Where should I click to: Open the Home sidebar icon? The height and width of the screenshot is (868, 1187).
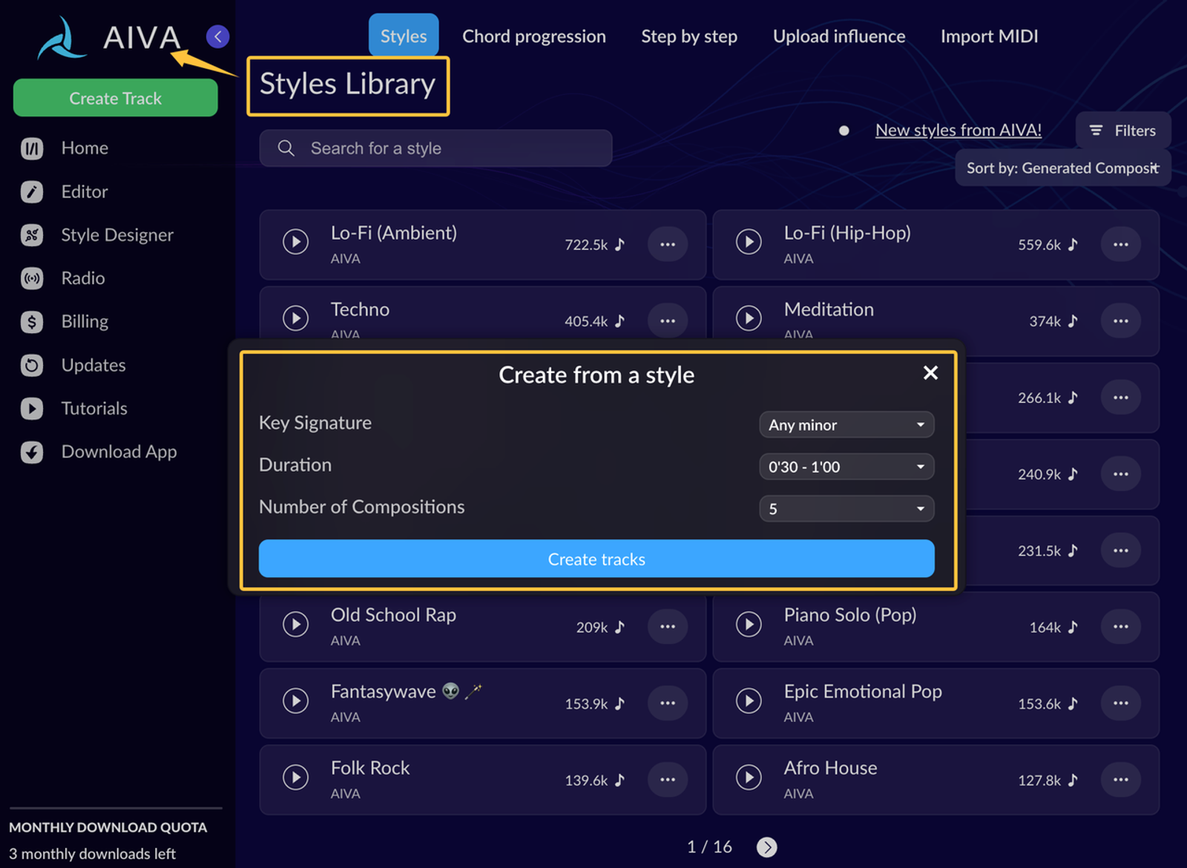click(x=32, y=148)
